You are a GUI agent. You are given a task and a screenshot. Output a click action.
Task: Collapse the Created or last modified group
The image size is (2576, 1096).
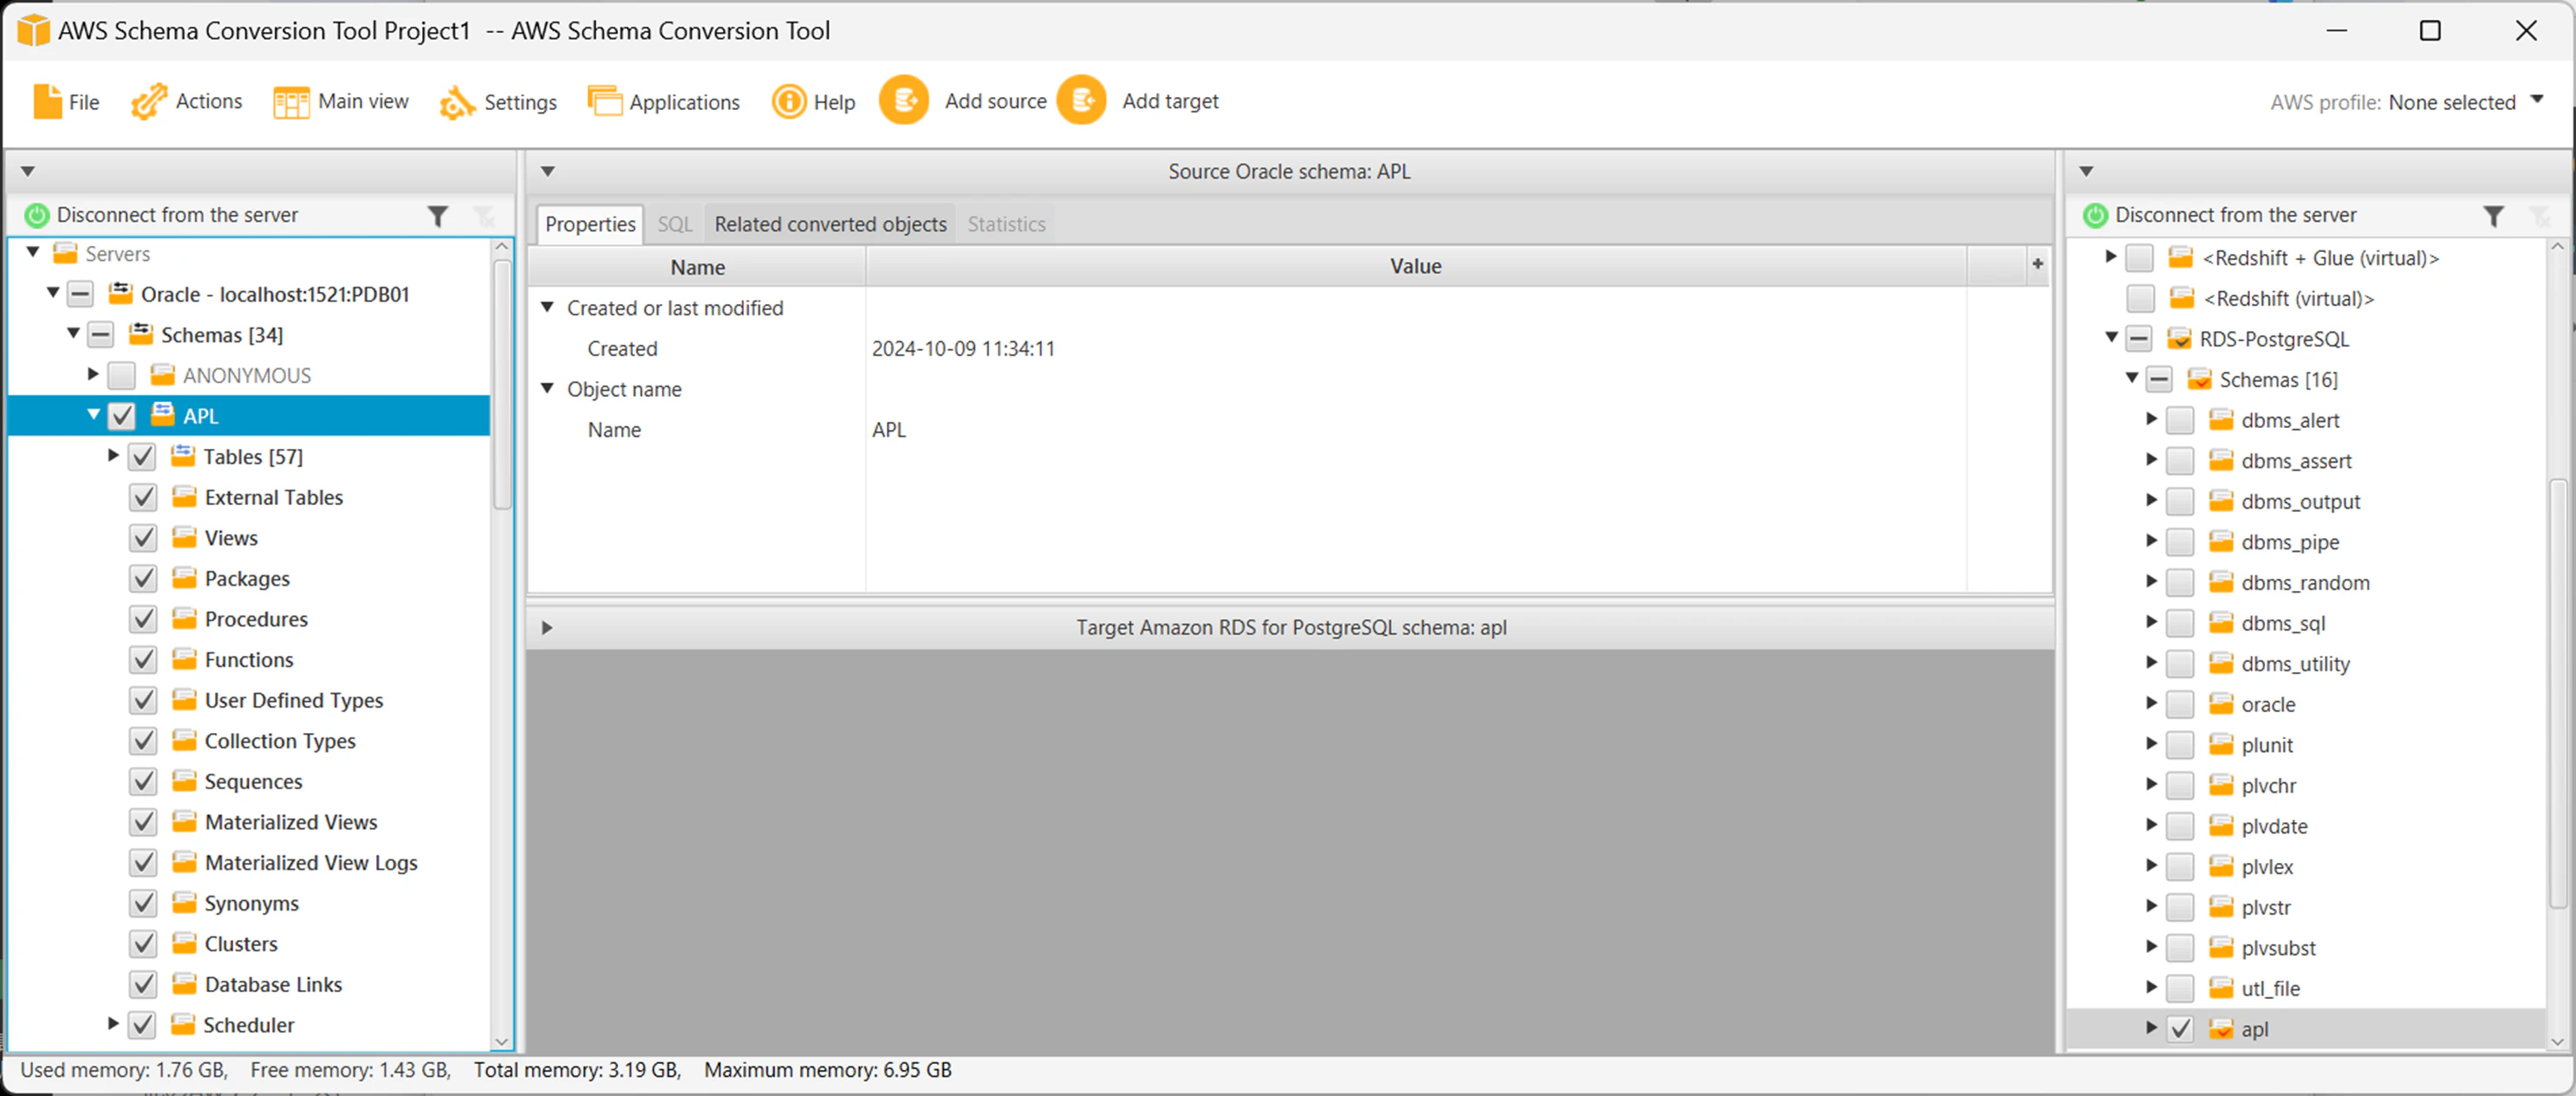(547, 307)
